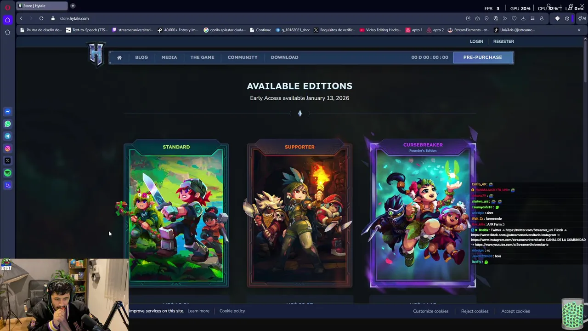The width and height of the screenshot is (588, 331).
Task: Open the send/flow arrow icon
Action: point(505,18)
